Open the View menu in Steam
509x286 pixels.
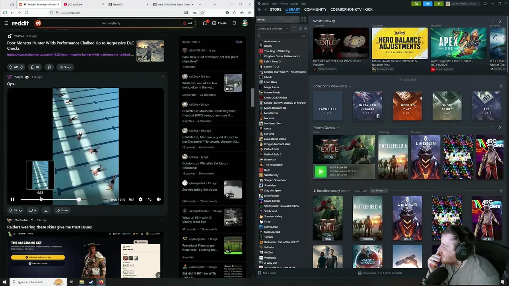[274, 4]
